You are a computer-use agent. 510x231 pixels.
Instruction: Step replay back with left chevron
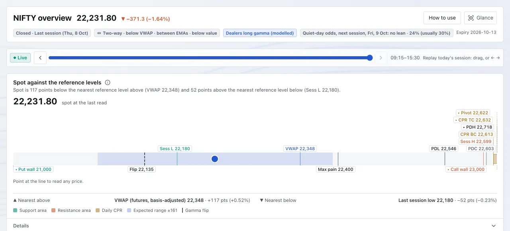point(40,58)
